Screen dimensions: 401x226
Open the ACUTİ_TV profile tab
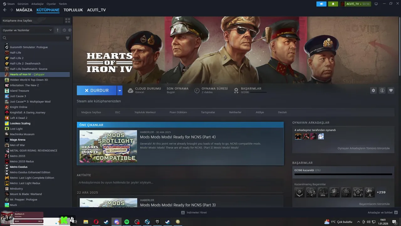(96, 10)
